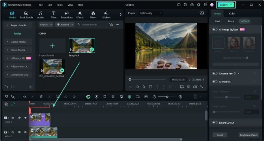Click the undo icon in timeline toolbar
The width and height of the screenshot is (264, 141).
tap(25, 97)
